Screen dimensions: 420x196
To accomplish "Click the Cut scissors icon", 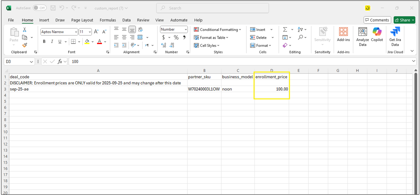I will pos(25,30).
